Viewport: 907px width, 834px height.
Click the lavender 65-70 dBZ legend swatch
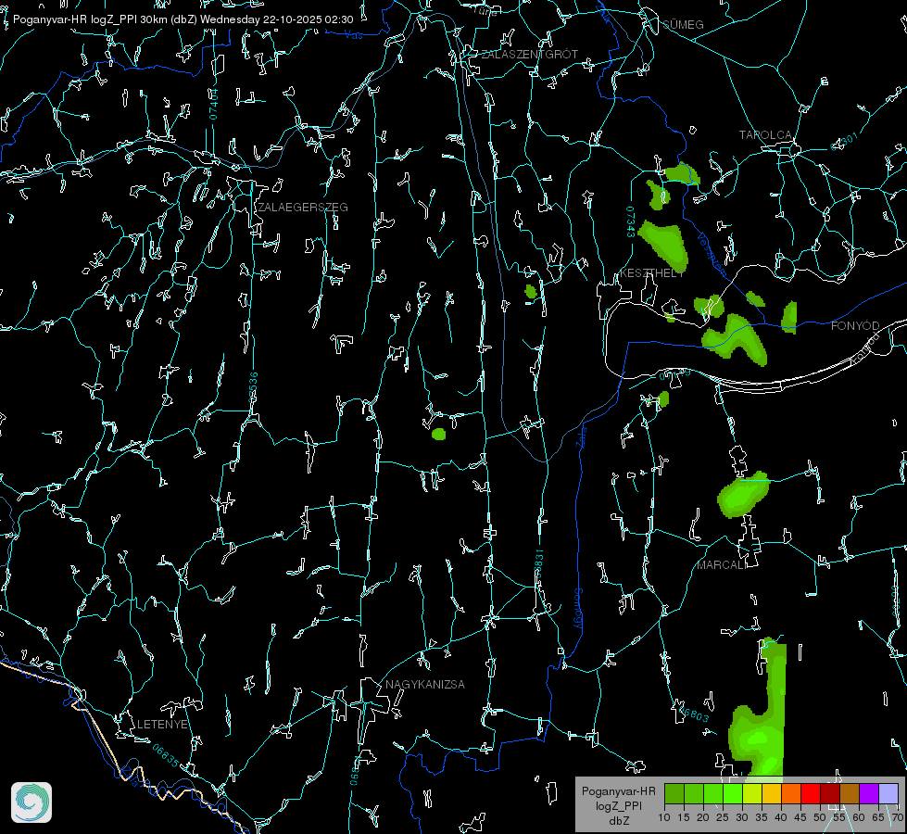(x=888, y=793)
